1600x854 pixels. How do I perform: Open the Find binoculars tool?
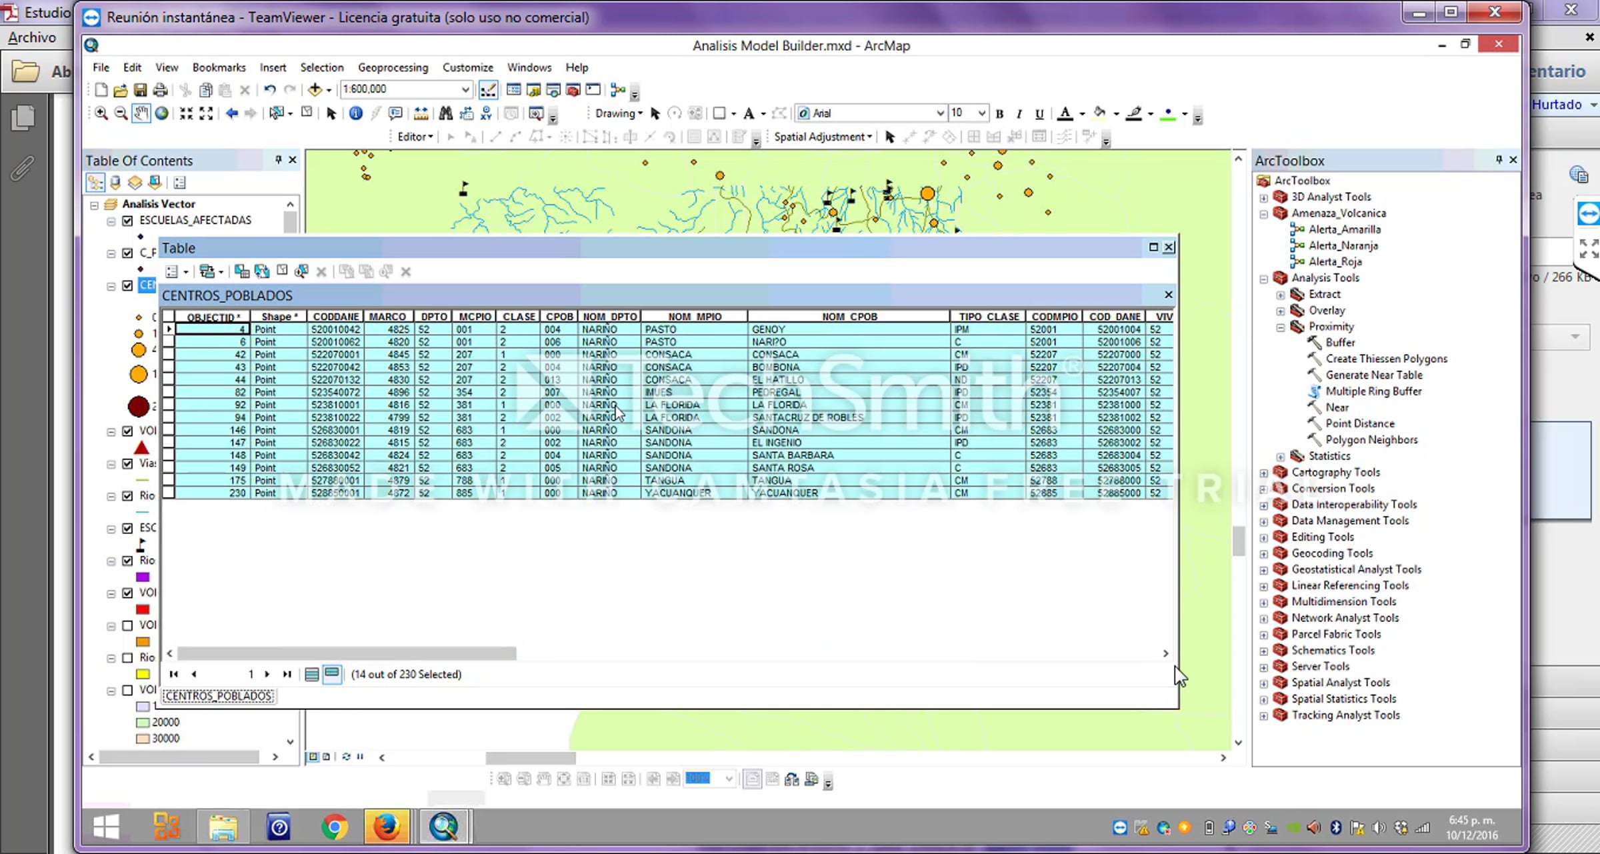click(445, 113)
